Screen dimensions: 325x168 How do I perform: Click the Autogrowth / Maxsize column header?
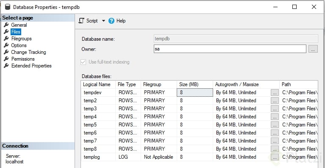(246, 84)
